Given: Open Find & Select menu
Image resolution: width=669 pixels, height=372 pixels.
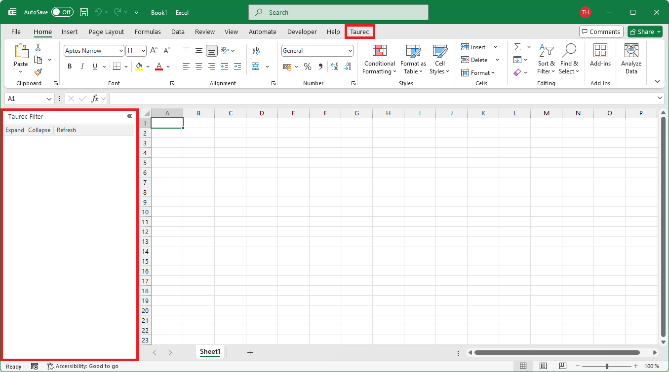Looking at the screenshot, I should pyautogui.click(x=569, y=59).
